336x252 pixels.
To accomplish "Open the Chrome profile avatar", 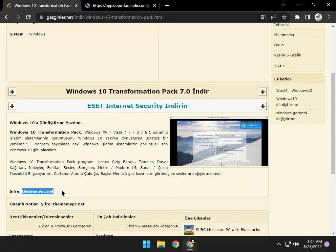I will coord(318,17).
